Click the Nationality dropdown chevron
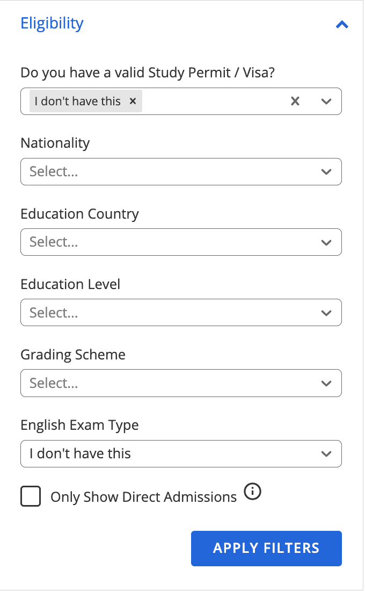Image resolution: width=365 pixels, height=591 pixels. [x=326, y=171]
